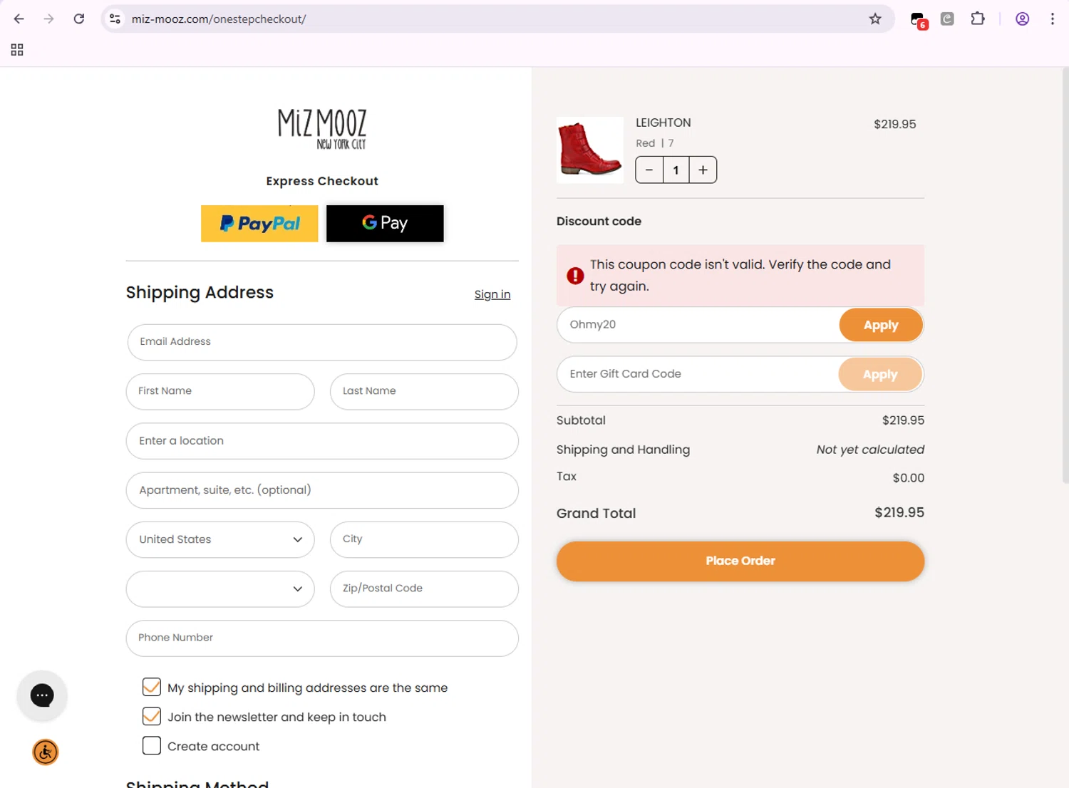The image size is (1069, 788).
Task: Reload the checkout page
Action: coord(79,19)
